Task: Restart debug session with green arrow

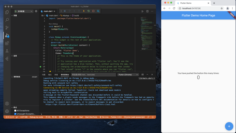Action: click(88, 11)
